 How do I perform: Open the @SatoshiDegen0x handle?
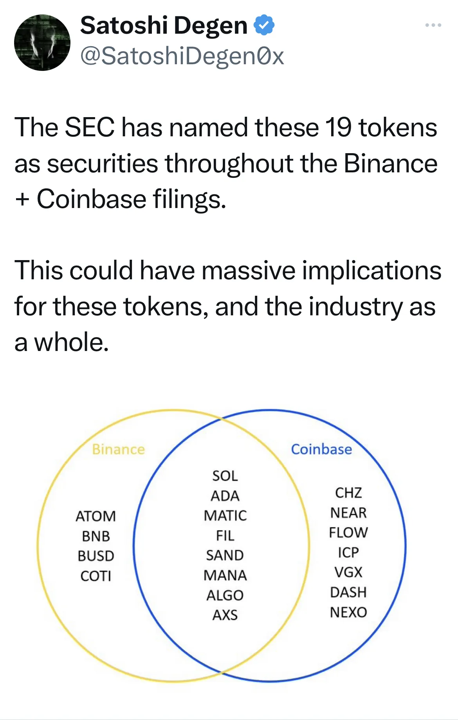click(x=182, y=56)
